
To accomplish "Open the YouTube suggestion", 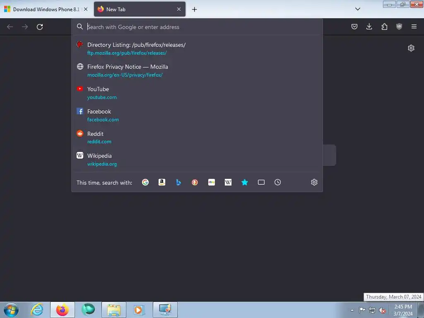I will 197,93.
